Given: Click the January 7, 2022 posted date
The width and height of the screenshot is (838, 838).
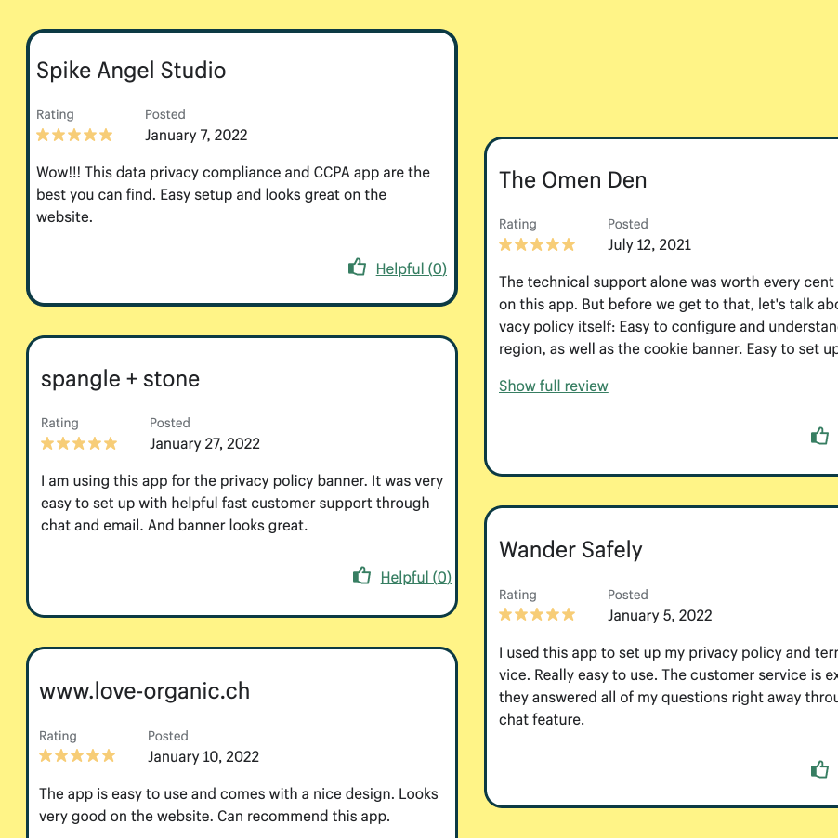Looking at the screenshot, I should coord(196,135).
